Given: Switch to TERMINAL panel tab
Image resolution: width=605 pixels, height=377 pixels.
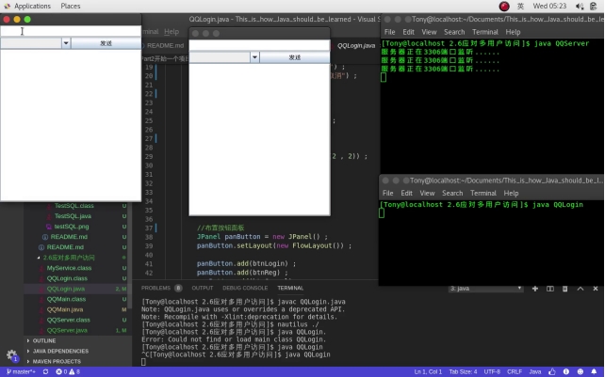Looking at the screenshot, I should [290, 288].
